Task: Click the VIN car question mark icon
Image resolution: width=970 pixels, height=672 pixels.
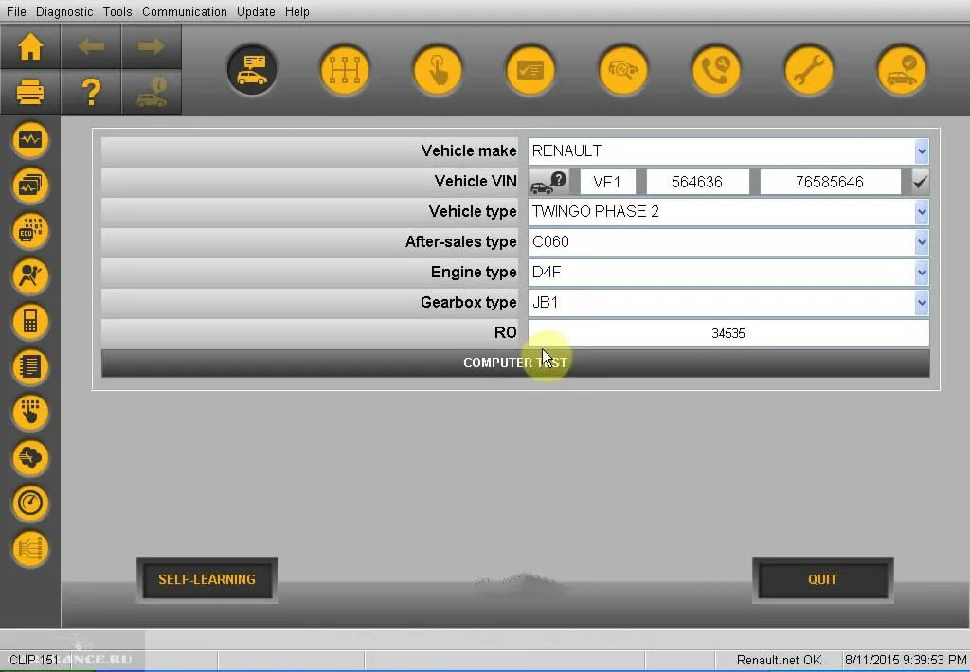Action: [548, 182]
